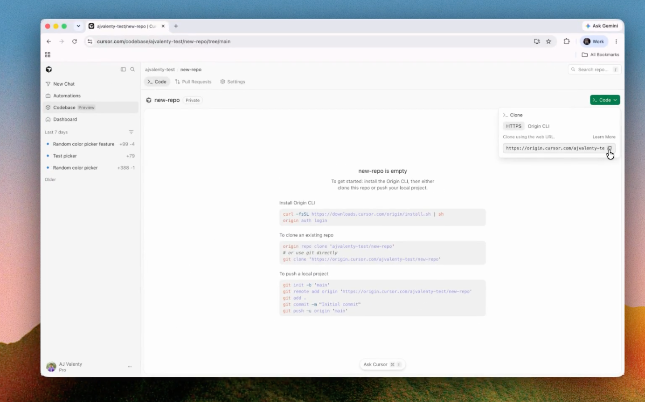Screen dimensions: 645x402
Task: Click the 'git init -b main' line
Action: click(306, 285)
